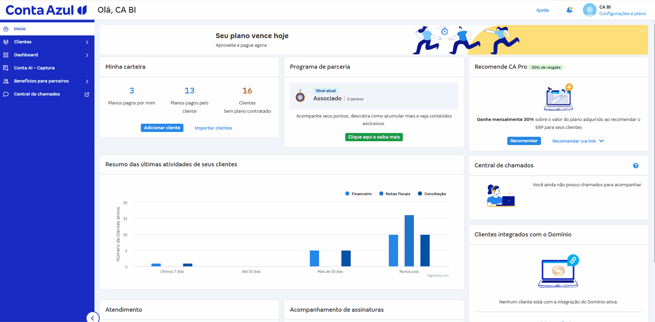Expand the Clientes sidebar section

pos(87,42)
